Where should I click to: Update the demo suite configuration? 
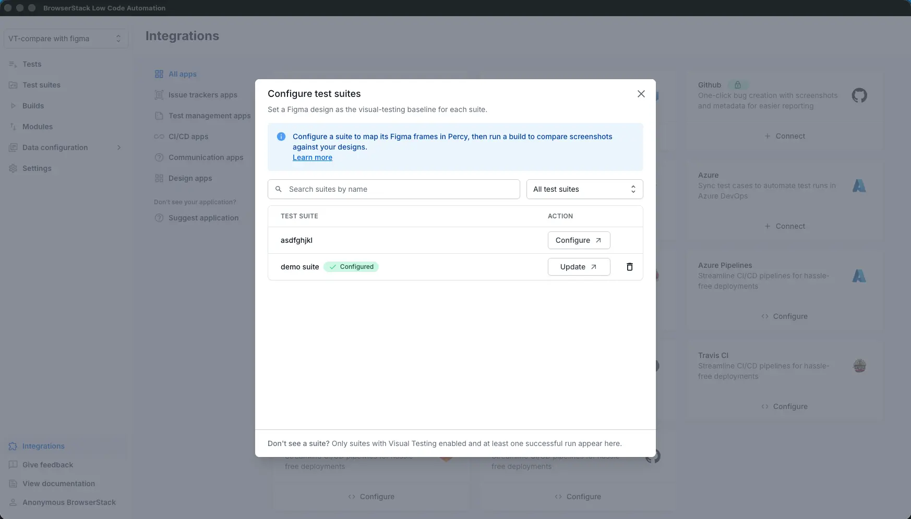[579, 267]
